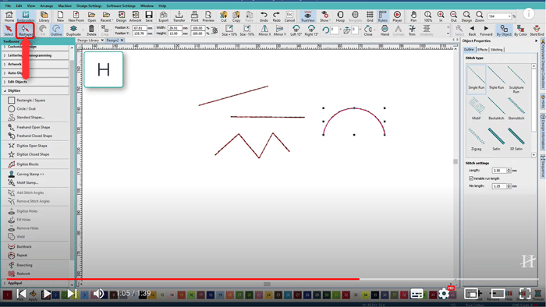The image size is (546, 307).
Task: Click the Export icon
Action: [x=163, y=16]
